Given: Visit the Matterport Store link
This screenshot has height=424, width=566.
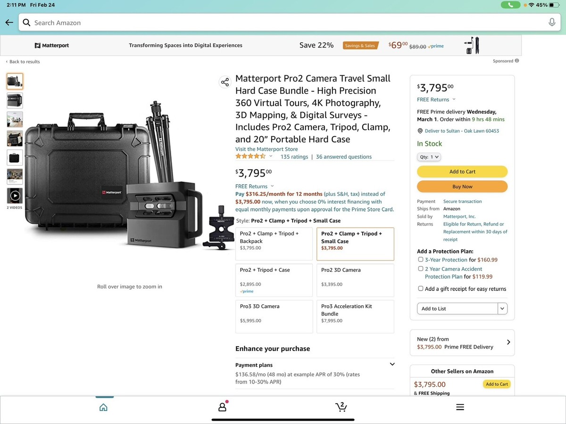Looking at the screenshot, I should tap(266, 149).
